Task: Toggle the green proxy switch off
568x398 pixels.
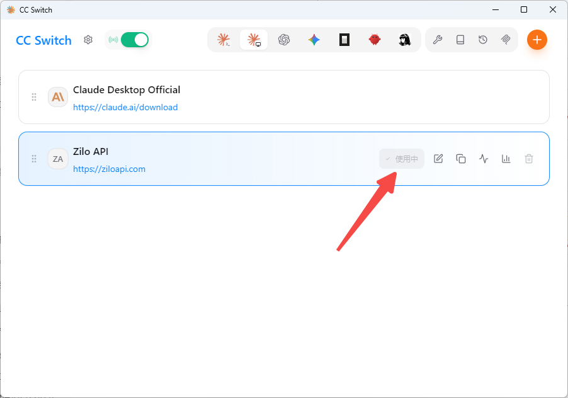Action: pyautogui.click(x=135, y=40)
